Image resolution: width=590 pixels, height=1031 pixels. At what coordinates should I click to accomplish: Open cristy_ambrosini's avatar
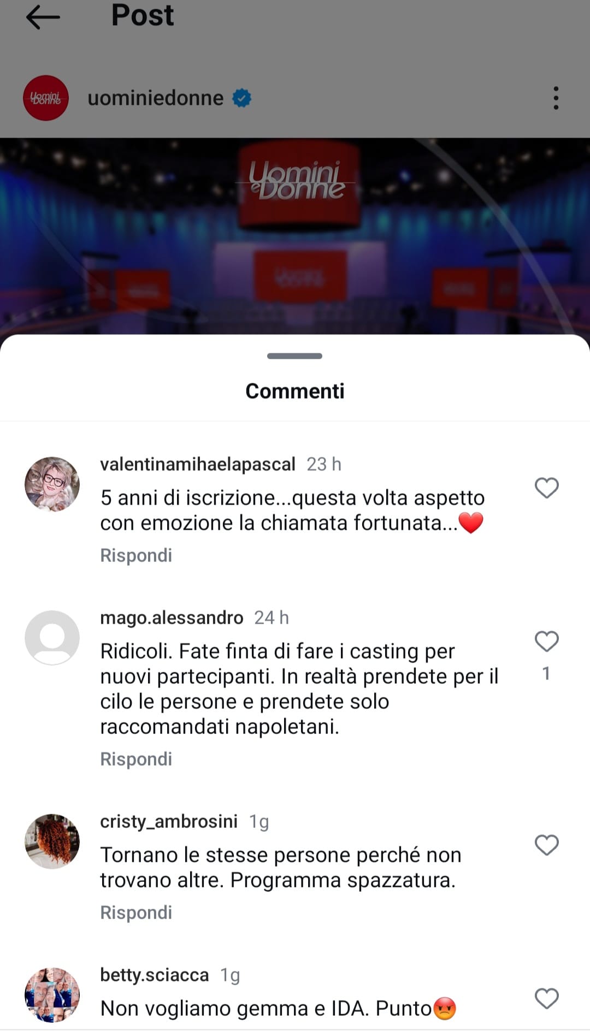pyautogui.click(x=52, y=842)
